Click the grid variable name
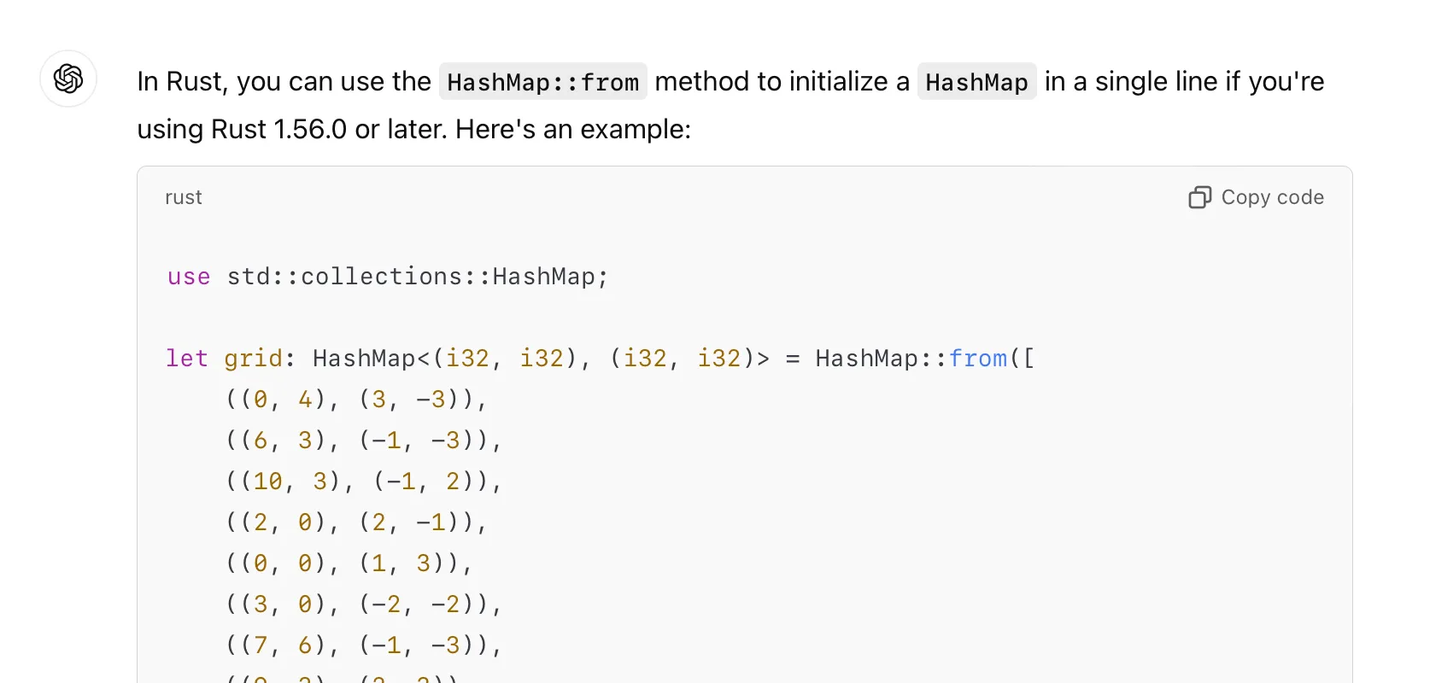Screen dimensions: 1430x683 coord(253,359)
